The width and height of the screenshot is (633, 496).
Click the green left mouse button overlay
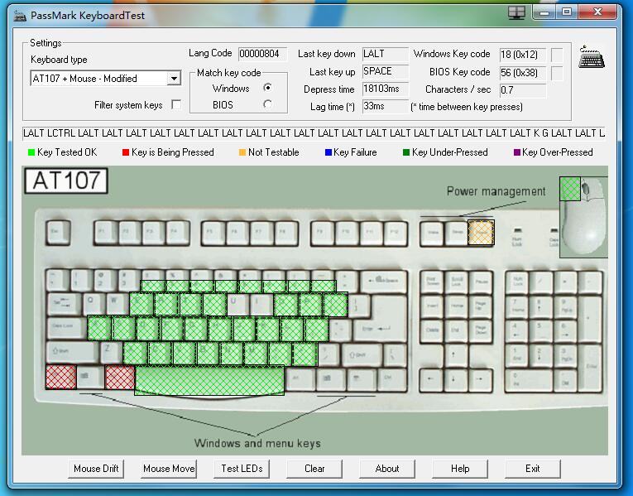[570, 189]
